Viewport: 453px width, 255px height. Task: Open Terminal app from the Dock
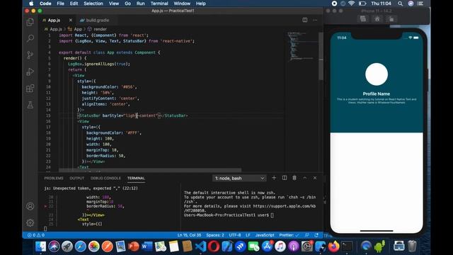pyautogui.click(x=347, y=246)
